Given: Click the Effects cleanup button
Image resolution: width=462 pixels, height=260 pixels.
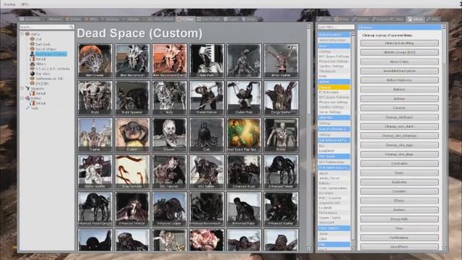Looking at the screenshot, I should pos(399,201).
